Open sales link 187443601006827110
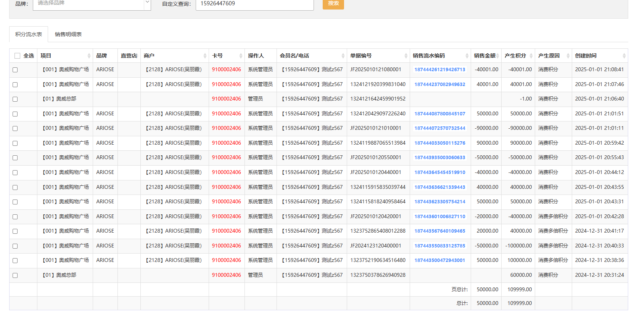 [x=440, y=217]
